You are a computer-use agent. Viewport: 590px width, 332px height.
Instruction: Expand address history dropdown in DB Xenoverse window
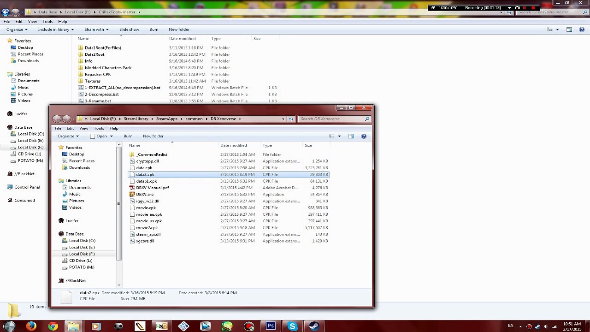coord(283,119)
